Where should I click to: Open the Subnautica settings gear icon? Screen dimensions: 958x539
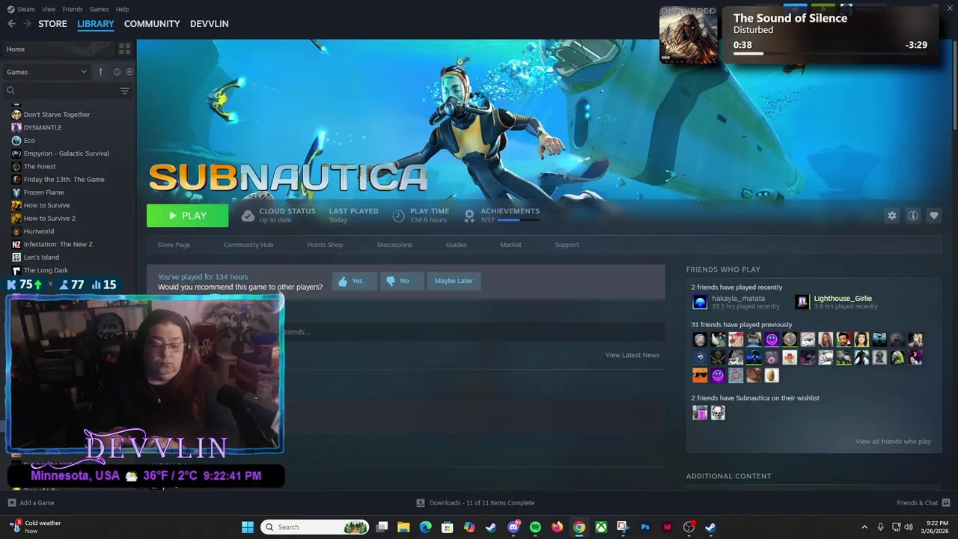(891, 216)
